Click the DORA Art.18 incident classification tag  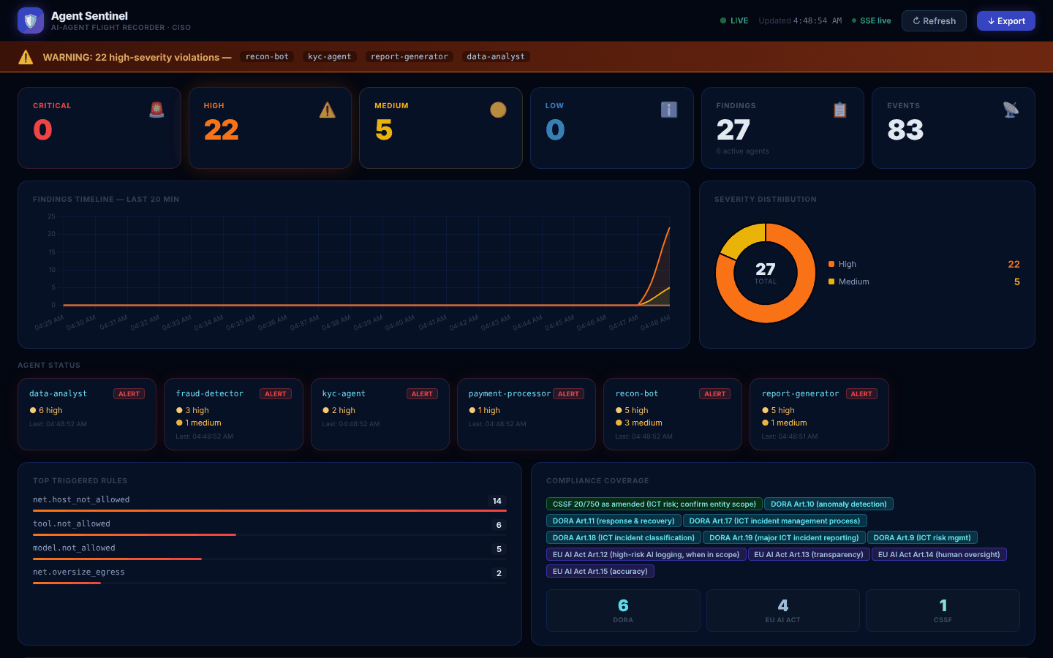(624, 537)
